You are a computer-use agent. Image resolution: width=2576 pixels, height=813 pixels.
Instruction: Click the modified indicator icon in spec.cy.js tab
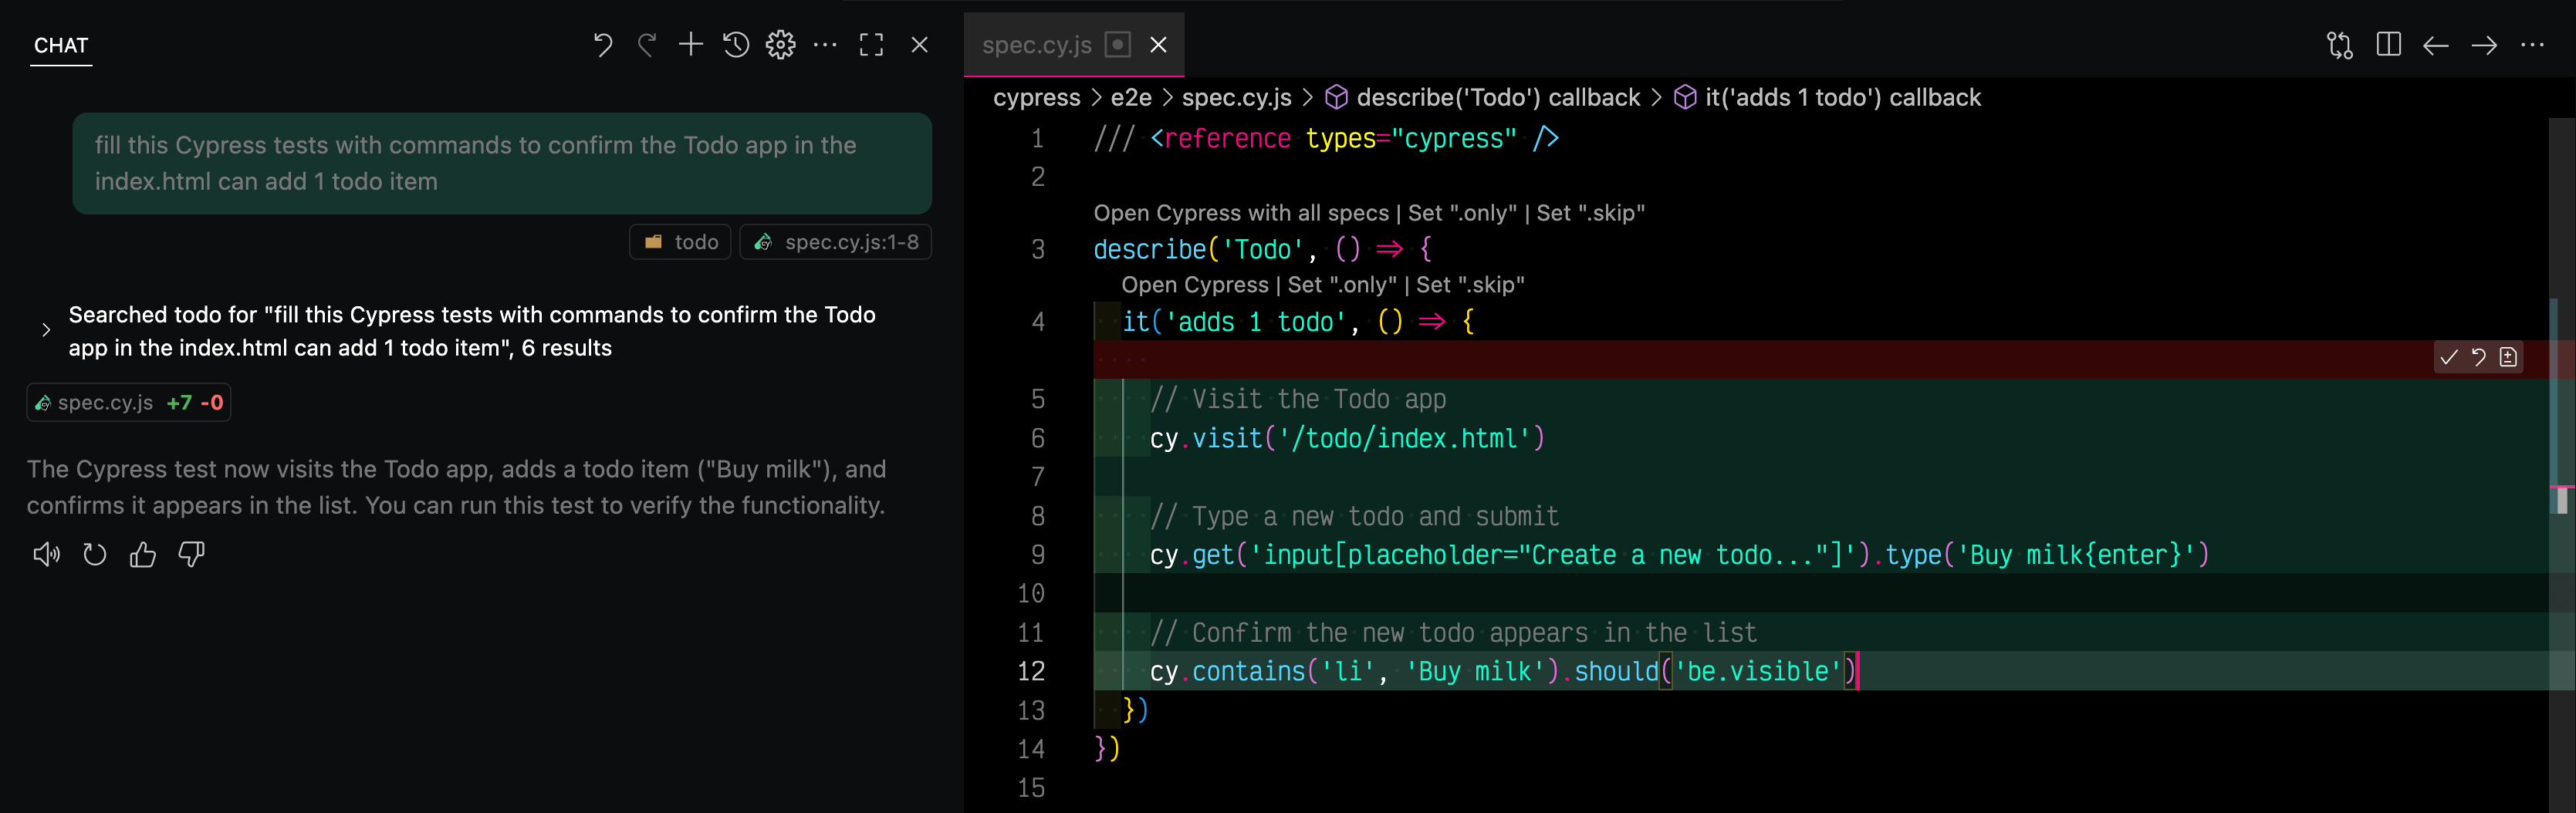pos(1117,45)
